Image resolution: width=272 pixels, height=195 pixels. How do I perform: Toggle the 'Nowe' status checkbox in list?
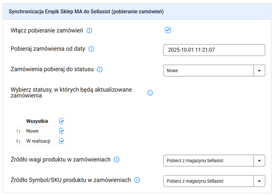[62, 131]
